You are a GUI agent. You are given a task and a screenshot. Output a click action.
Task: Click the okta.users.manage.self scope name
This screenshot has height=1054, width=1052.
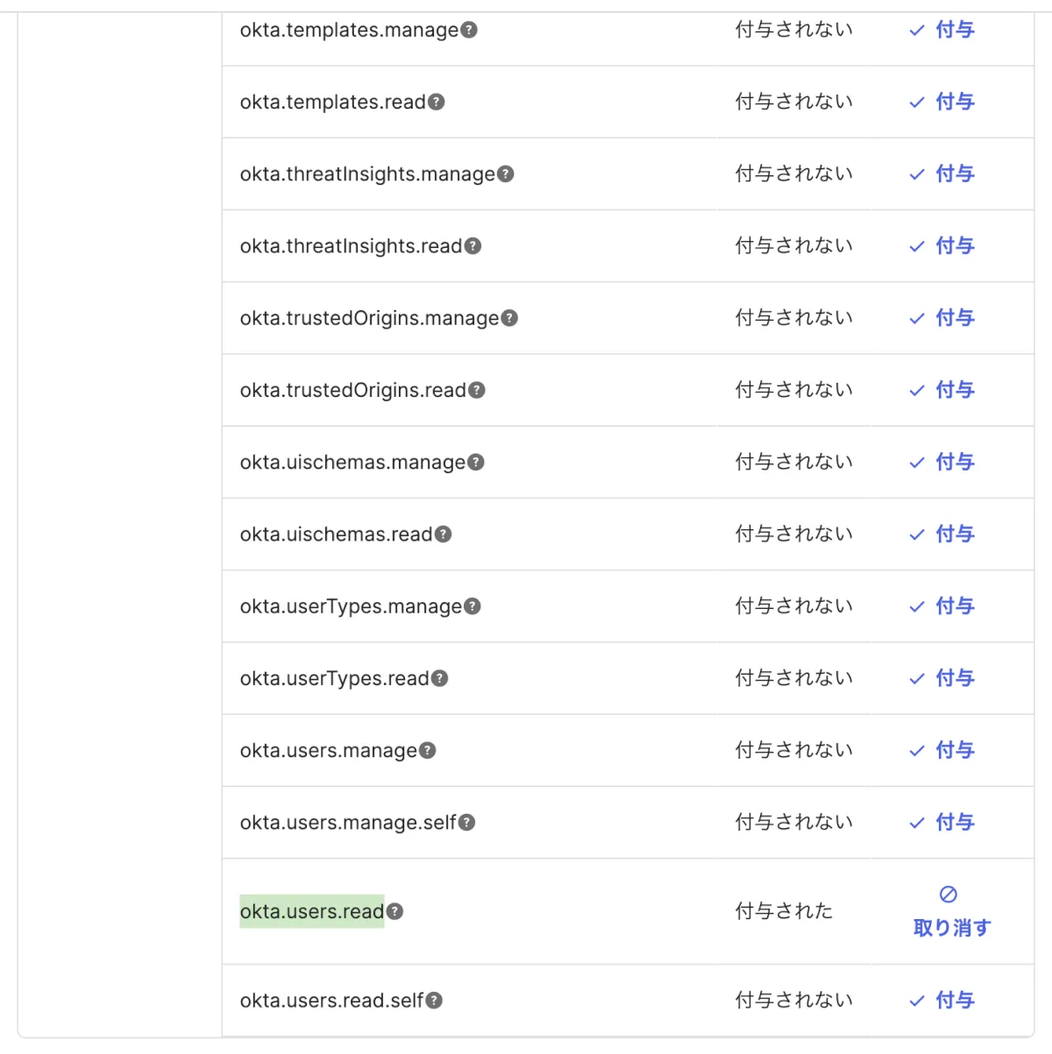click(348, 823)
